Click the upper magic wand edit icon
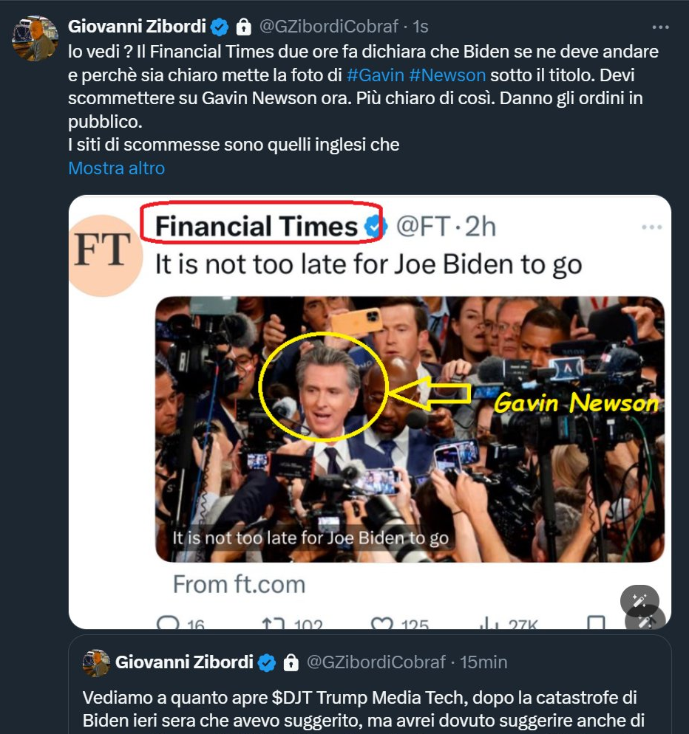 pyautogui.click(x=639, y=600)
